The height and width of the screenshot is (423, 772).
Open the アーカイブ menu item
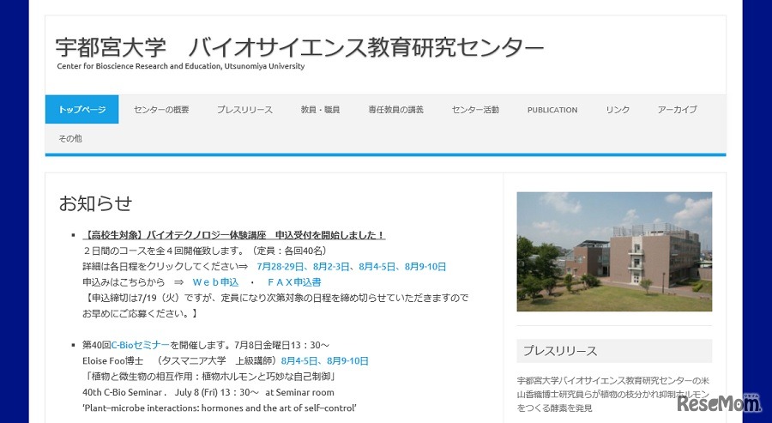pyautogui.click(x=677, y=109)
